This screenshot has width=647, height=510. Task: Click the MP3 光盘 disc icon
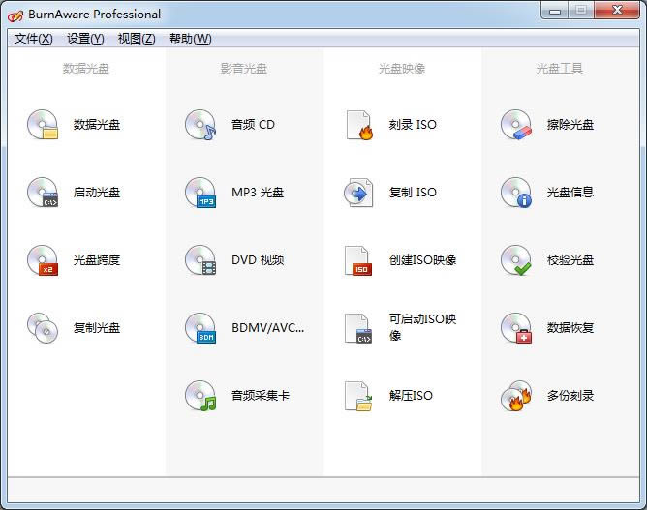200,193
